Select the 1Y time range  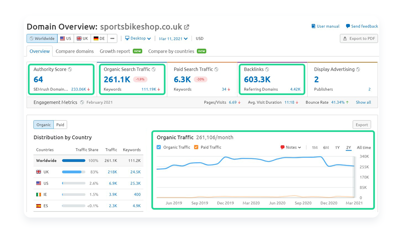pos(338,148)
